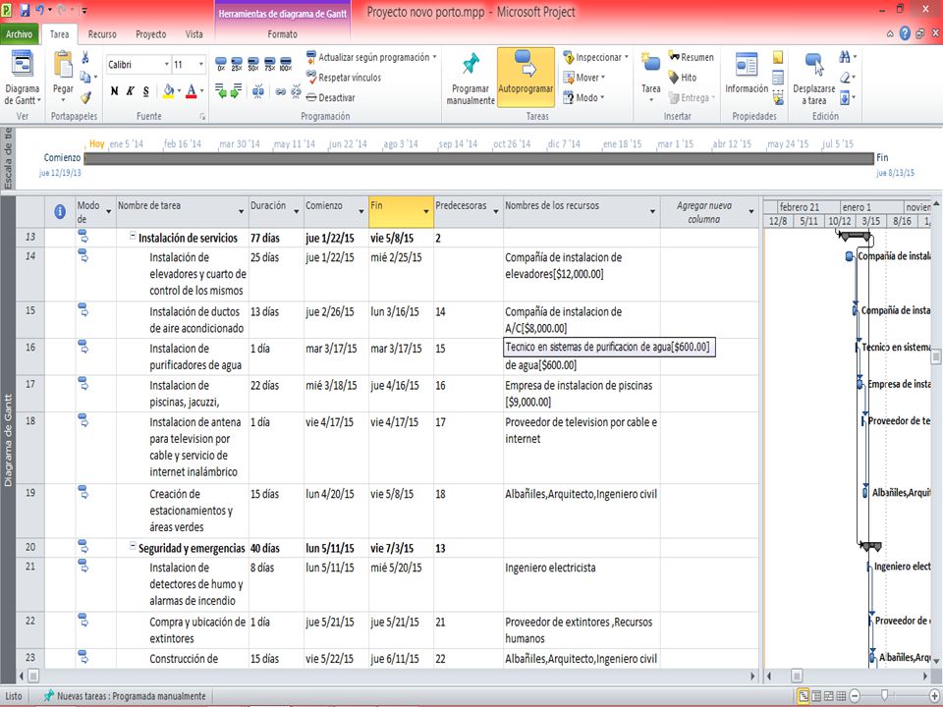
Task: Click the Programar manualmente pushpin button
Action: pyautogui.click(x=471, y=79)
